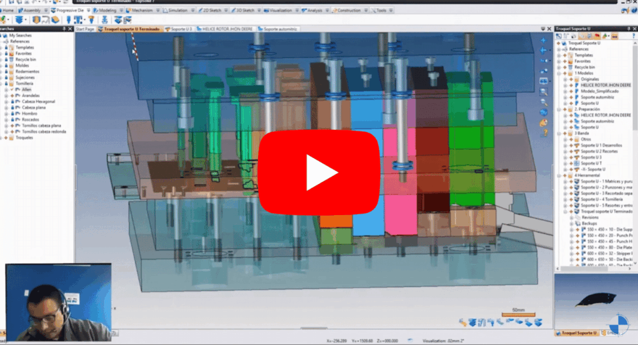Click the bill of materials toolbar icon
638x345 pixels.
128,20
